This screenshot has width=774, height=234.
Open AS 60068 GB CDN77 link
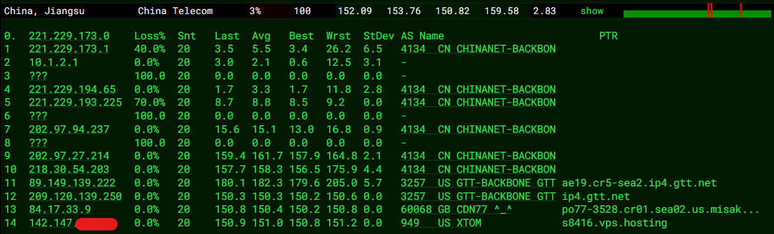(x=456, y=209)
